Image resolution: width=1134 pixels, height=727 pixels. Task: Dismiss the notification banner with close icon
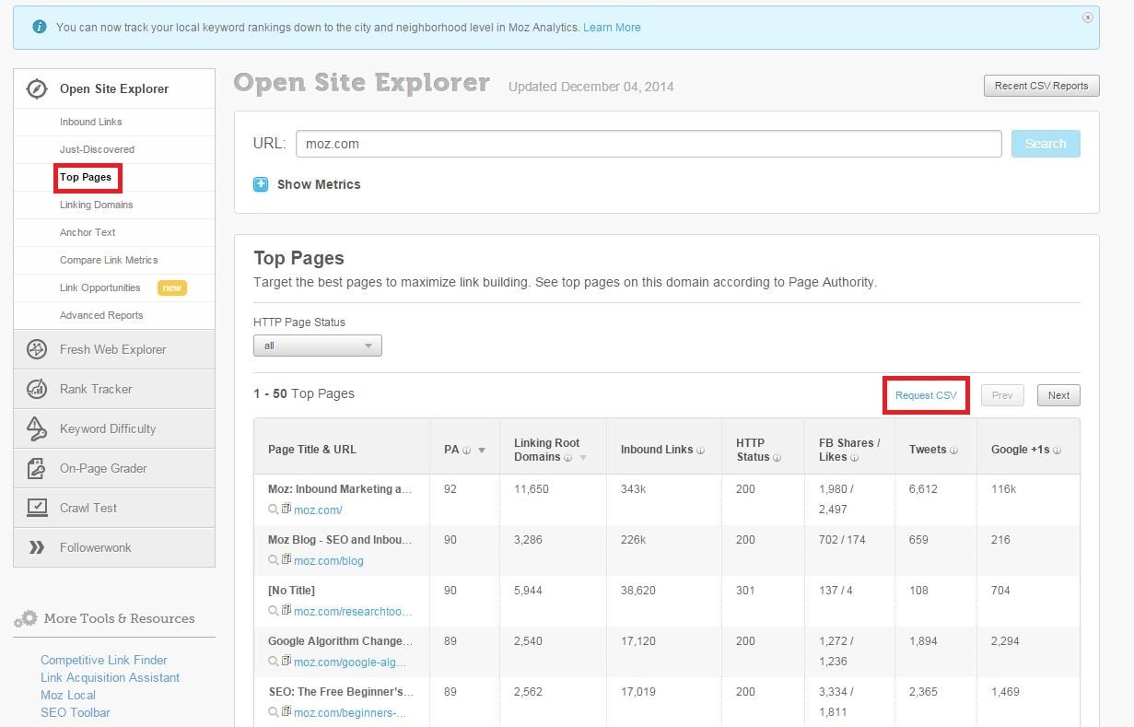1088,18
